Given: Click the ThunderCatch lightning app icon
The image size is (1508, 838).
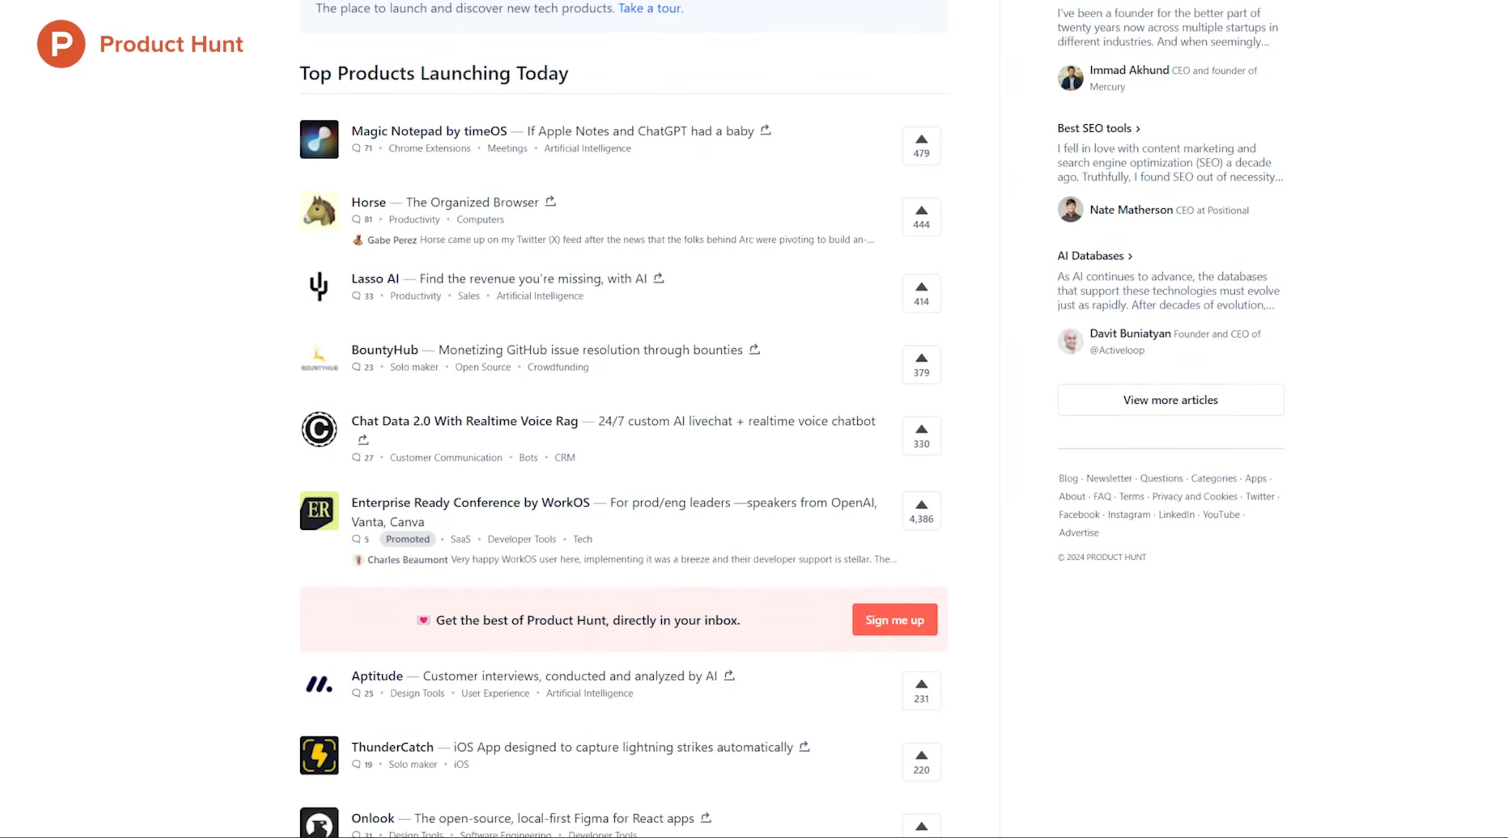Looking at the screenshot, I should pyautogui.click(x=319, y=755).
